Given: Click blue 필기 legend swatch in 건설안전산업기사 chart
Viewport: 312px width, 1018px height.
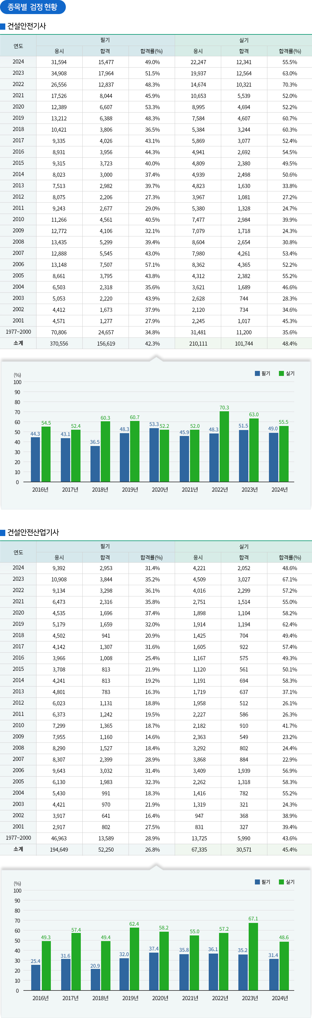Looking at the screenshot, I should pos(257,882).
